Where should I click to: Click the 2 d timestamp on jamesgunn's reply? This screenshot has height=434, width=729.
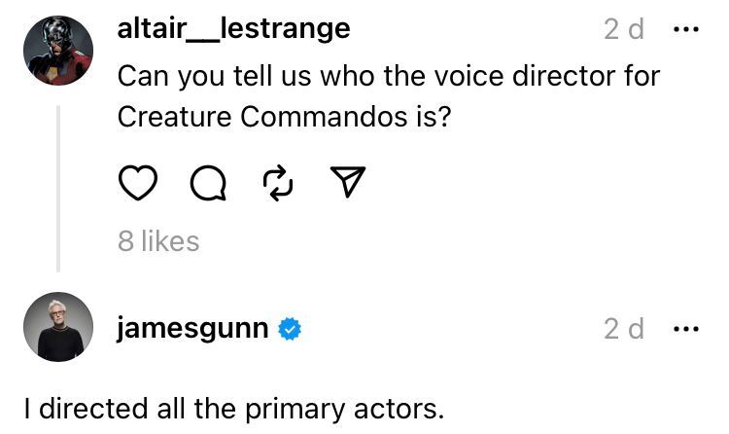623,329
